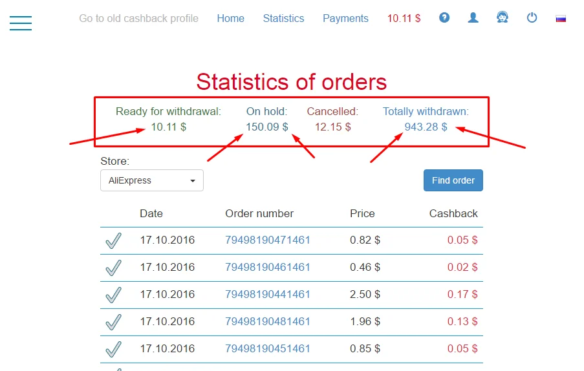Click the power logout icon
The image size is (584, 371).
(x=532, y=17)
